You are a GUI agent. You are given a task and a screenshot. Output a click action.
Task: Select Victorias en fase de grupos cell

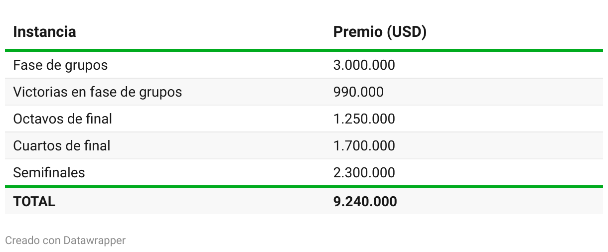pyautogui.click(x=97, y=92)
